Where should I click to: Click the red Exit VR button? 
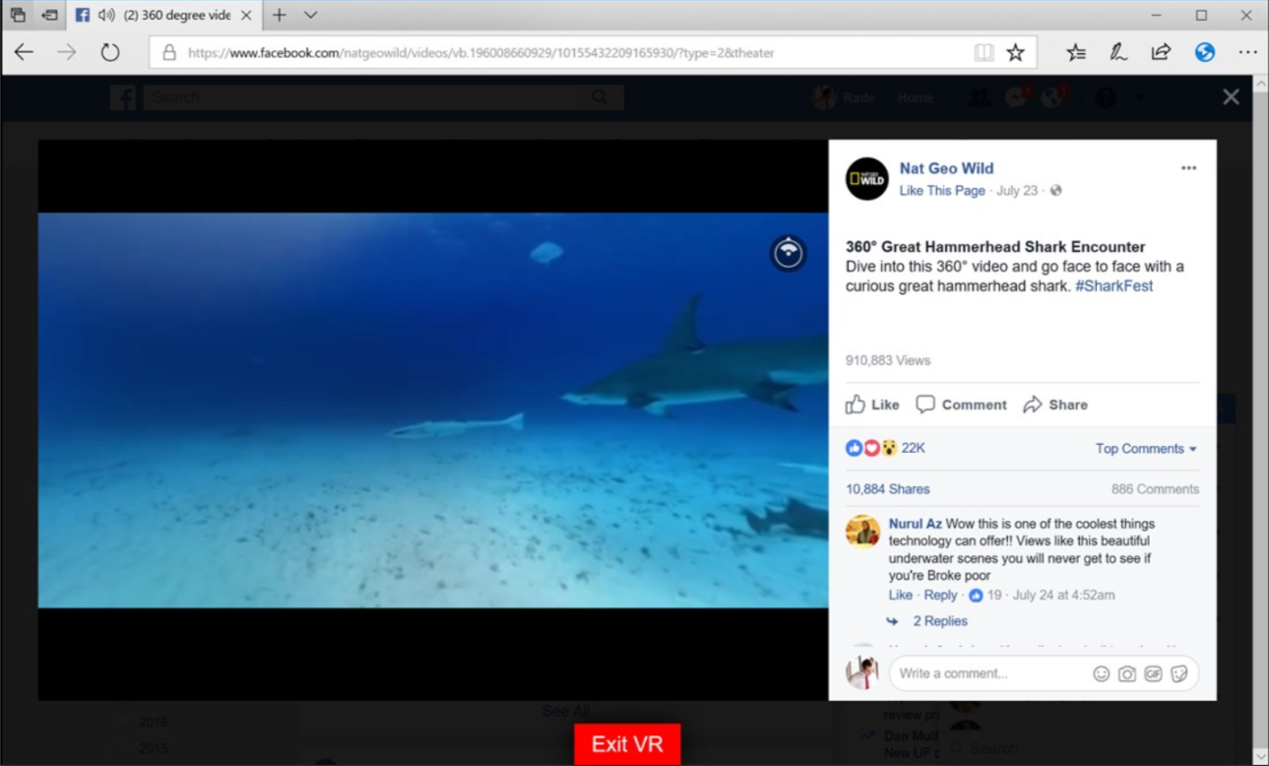click(627, 744)
